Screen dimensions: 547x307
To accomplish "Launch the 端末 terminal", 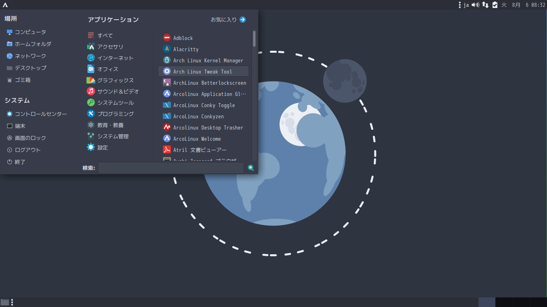I will point(16,126).
